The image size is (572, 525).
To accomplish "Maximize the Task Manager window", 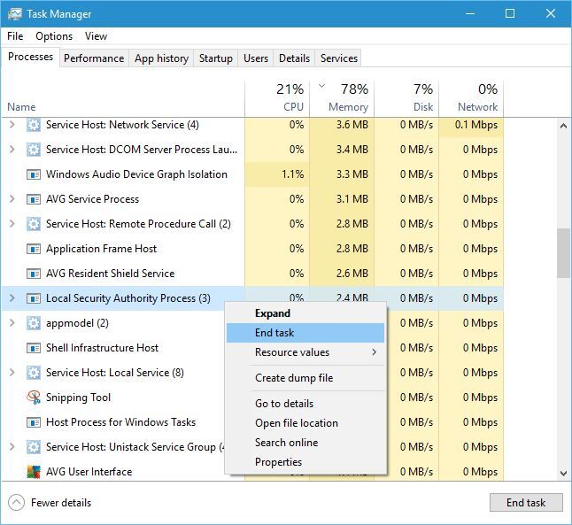I will [510, 13].
